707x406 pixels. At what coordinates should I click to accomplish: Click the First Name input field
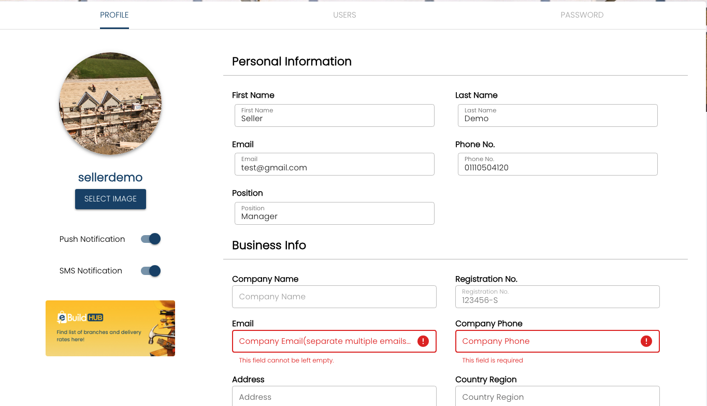pos(334,115)
